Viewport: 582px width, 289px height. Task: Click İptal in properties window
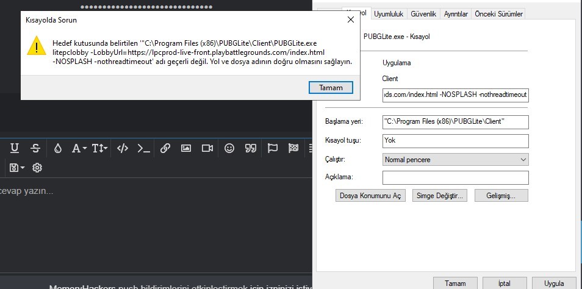(505, 284)
